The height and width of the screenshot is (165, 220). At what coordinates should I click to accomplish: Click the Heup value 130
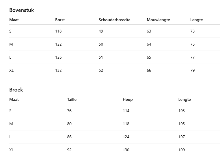(x=126, y=150)
